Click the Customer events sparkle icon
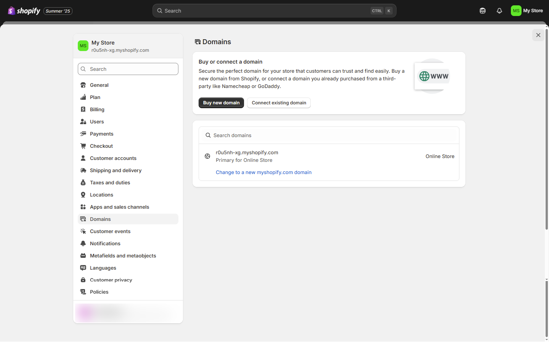 pos(83,231)
